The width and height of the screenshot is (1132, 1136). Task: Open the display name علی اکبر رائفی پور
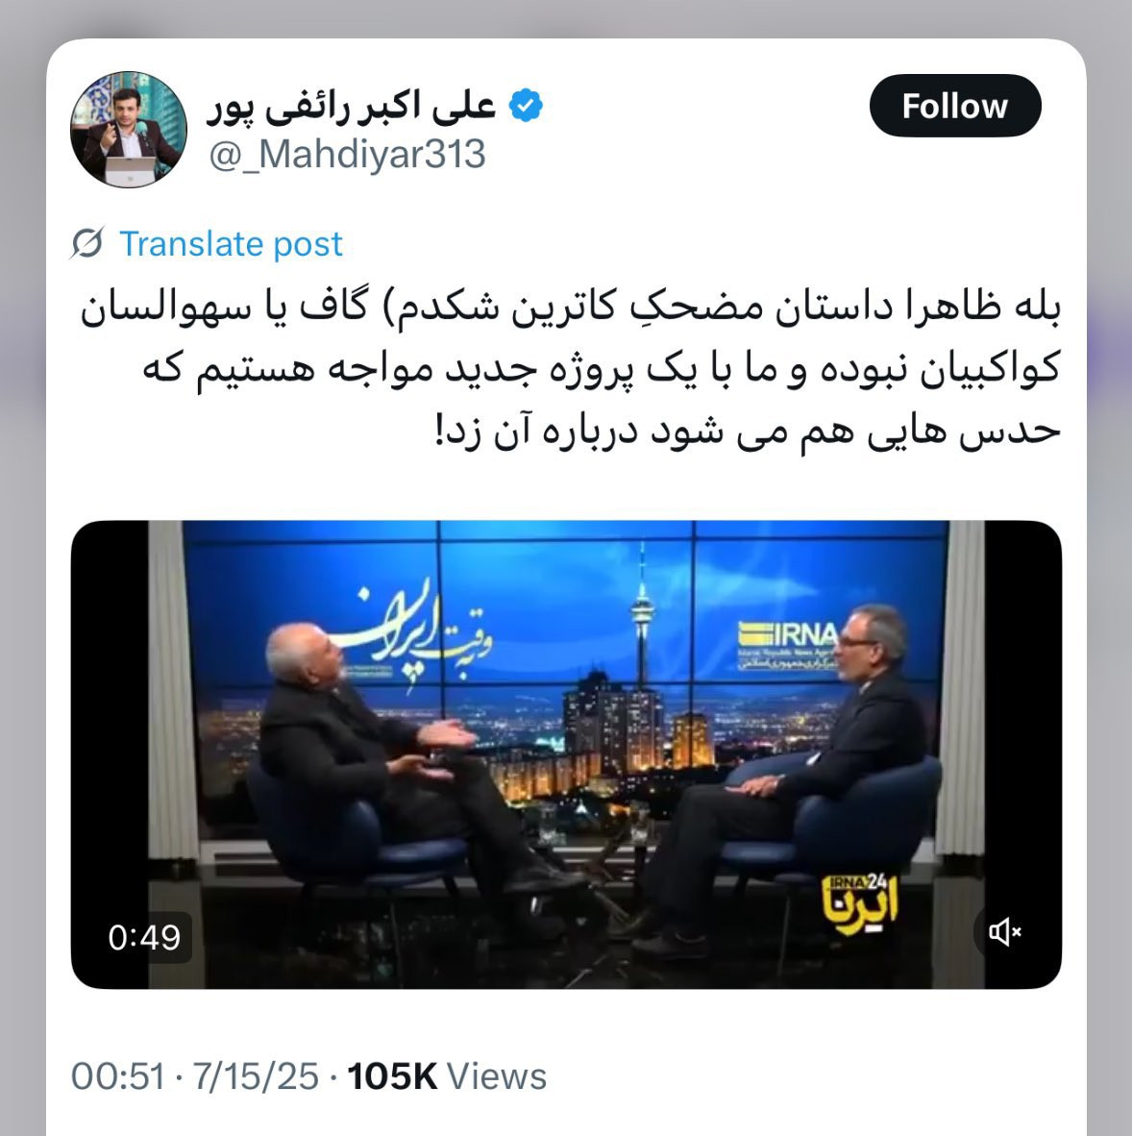click(x=352, y=108)
